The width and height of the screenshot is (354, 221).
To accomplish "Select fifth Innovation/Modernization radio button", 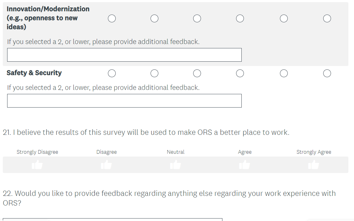I will click(x=284, y=19).
